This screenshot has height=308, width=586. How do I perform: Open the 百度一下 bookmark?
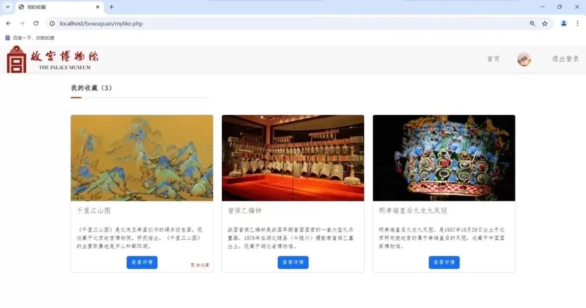[29, 38]
